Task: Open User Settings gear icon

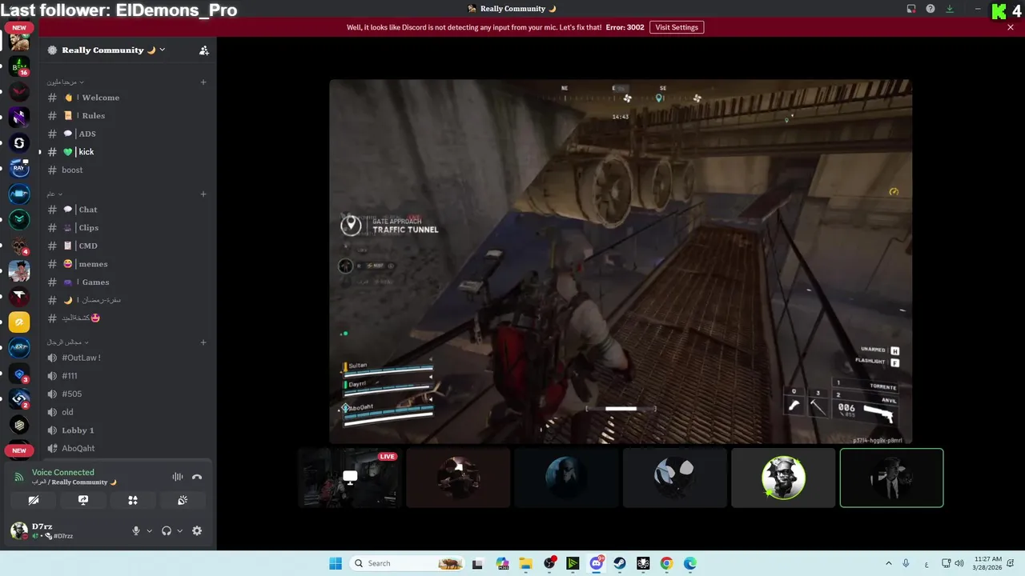Action: pos(197,530)
